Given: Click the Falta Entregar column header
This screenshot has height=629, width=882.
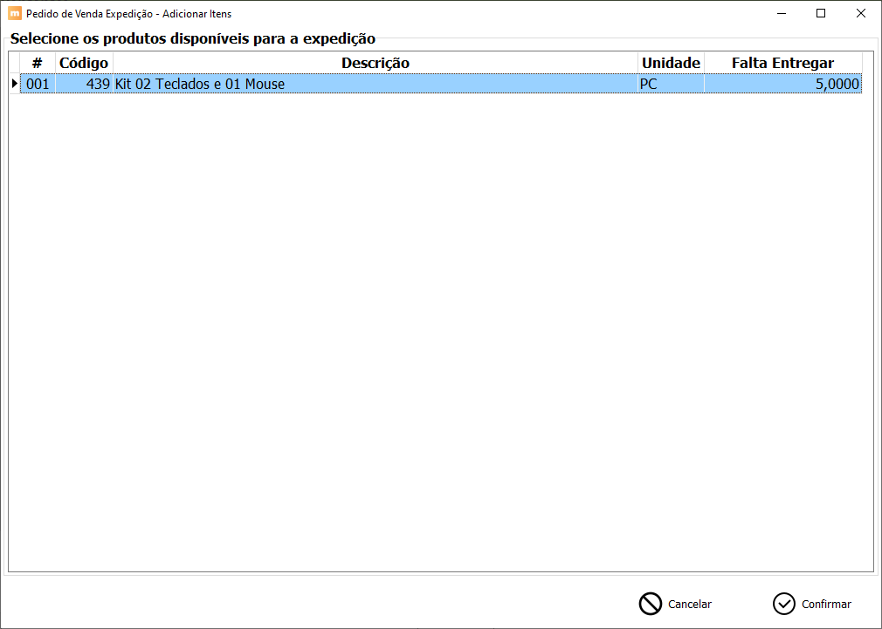Looking at the screenshot, I should (782, 63).
